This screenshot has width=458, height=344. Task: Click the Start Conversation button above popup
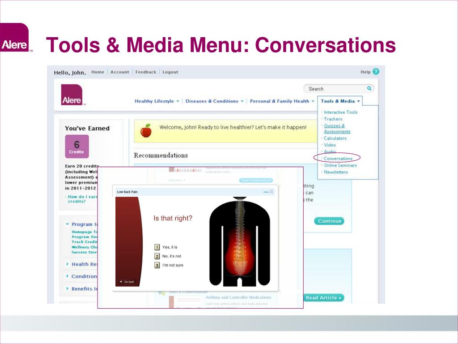(x=256, y=180)
